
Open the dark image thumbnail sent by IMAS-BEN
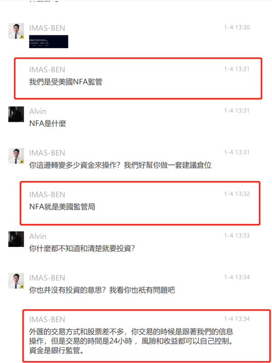pyautogui.click(x=49, y=41)
